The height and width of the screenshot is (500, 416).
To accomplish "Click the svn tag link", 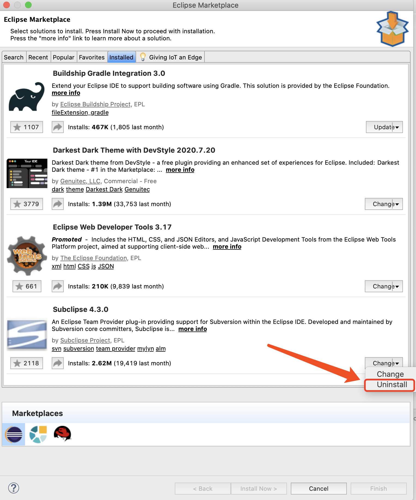I will point(57,349).
